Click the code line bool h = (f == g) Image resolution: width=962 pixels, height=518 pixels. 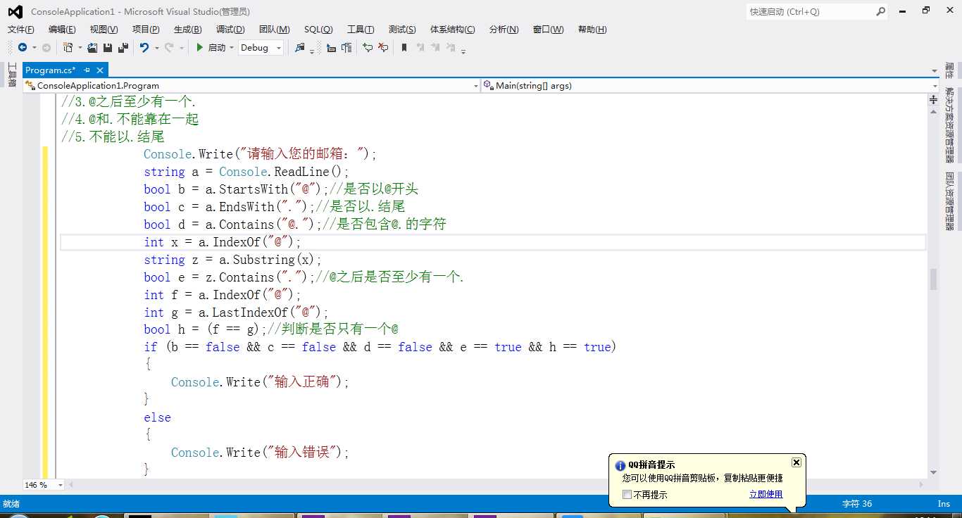pyautogui.click(x=205, y=329)
